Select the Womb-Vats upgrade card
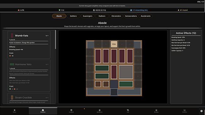Image resolution: width=205 pixels, height=115 pixels. point(29,45)
